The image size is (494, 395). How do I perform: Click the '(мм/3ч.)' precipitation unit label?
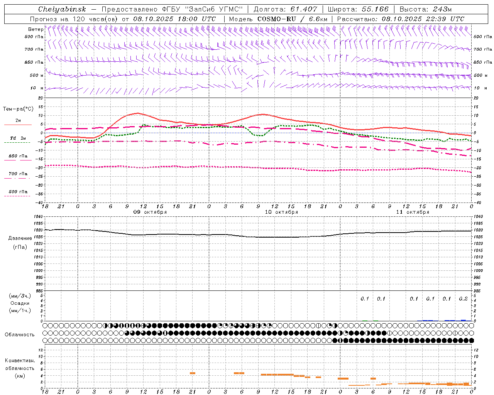coord(20,296)
